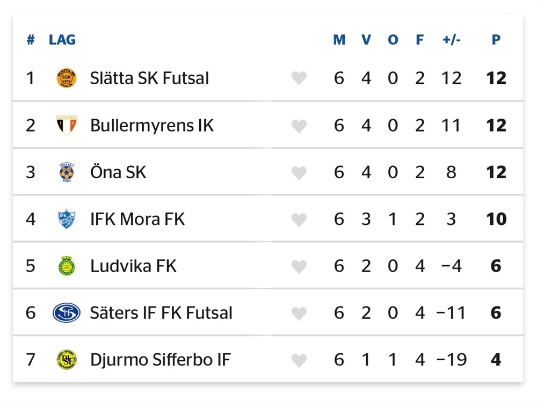
Task: Go to the Säters IF FK Futsal team
Action: tap(161, 313)
